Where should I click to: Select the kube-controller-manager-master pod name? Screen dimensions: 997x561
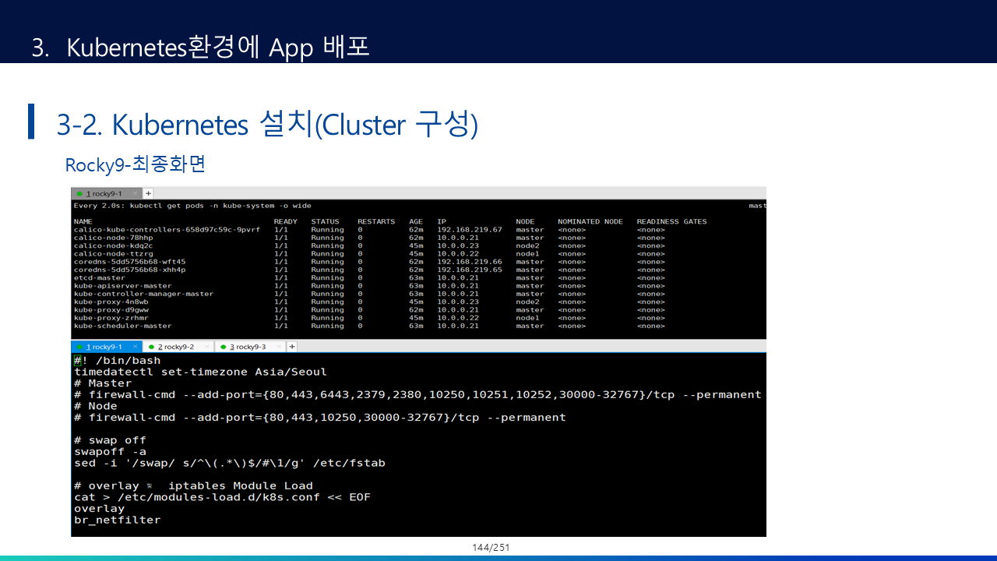[x=144, y=294]
